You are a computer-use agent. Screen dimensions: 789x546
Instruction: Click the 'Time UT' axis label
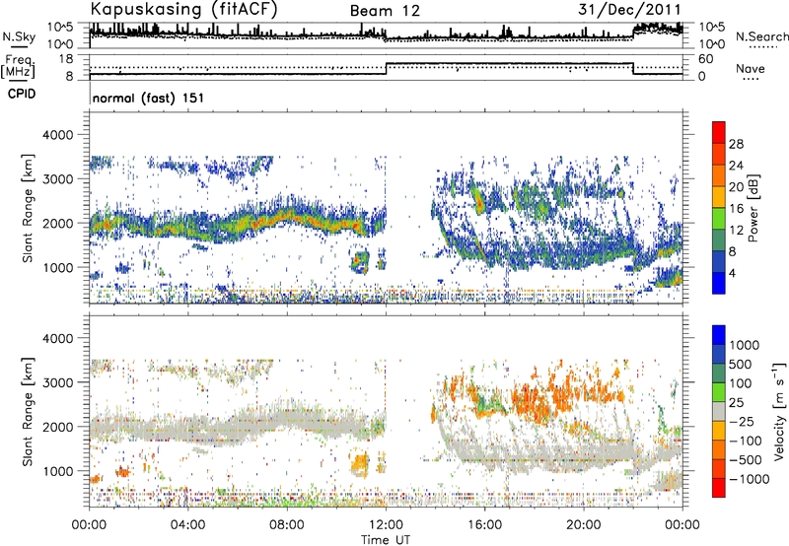386,539
